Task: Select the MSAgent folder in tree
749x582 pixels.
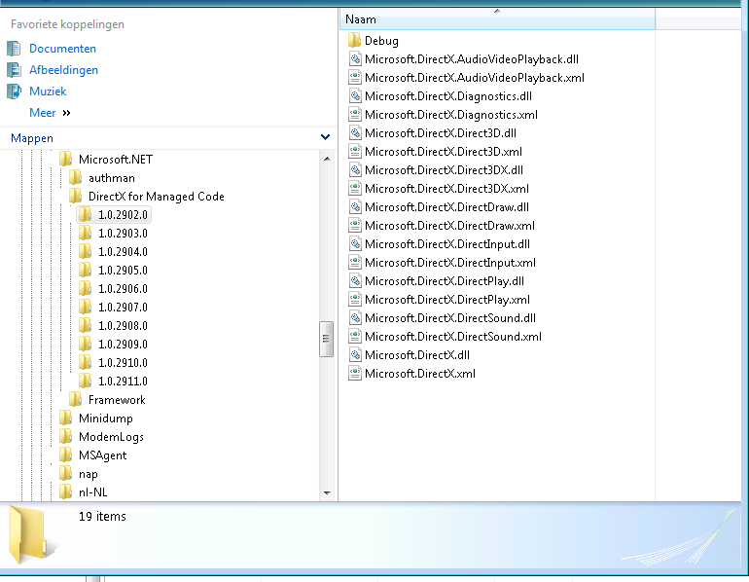Action: click(x=93, y=455)
